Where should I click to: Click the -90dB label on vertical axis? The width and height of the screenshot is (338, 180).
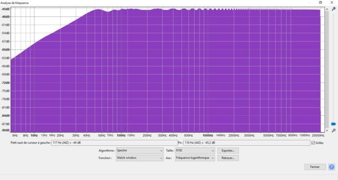coord(6,130)
